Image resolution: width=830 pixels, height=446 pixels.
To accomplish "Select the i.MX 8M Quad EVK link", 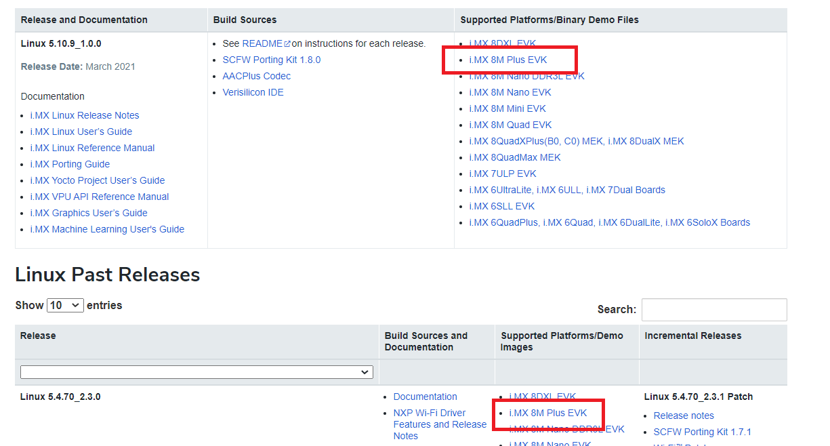I will pos(510,125).
